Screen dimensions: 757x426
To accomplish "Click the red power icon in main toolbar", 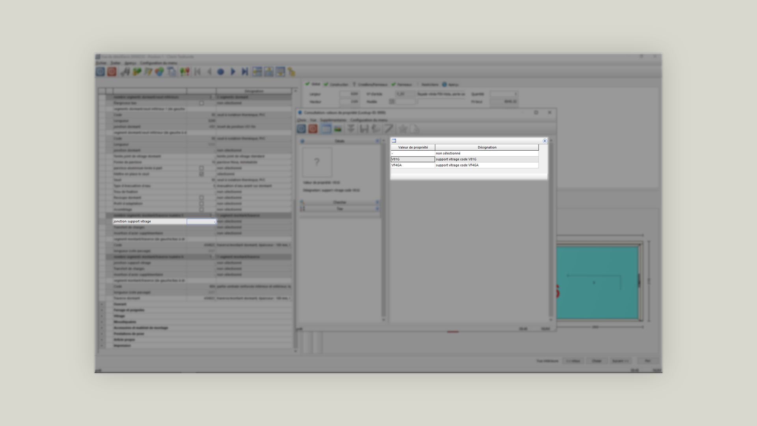I will pyautogui.click(x=112, y=72).
